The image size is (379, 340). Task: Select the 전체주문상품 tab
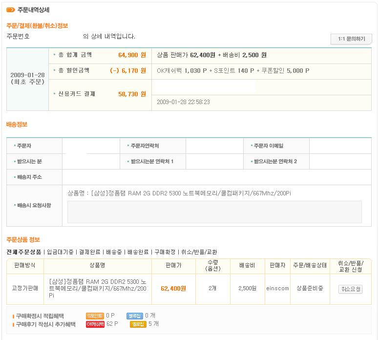(x=23, y=252)
